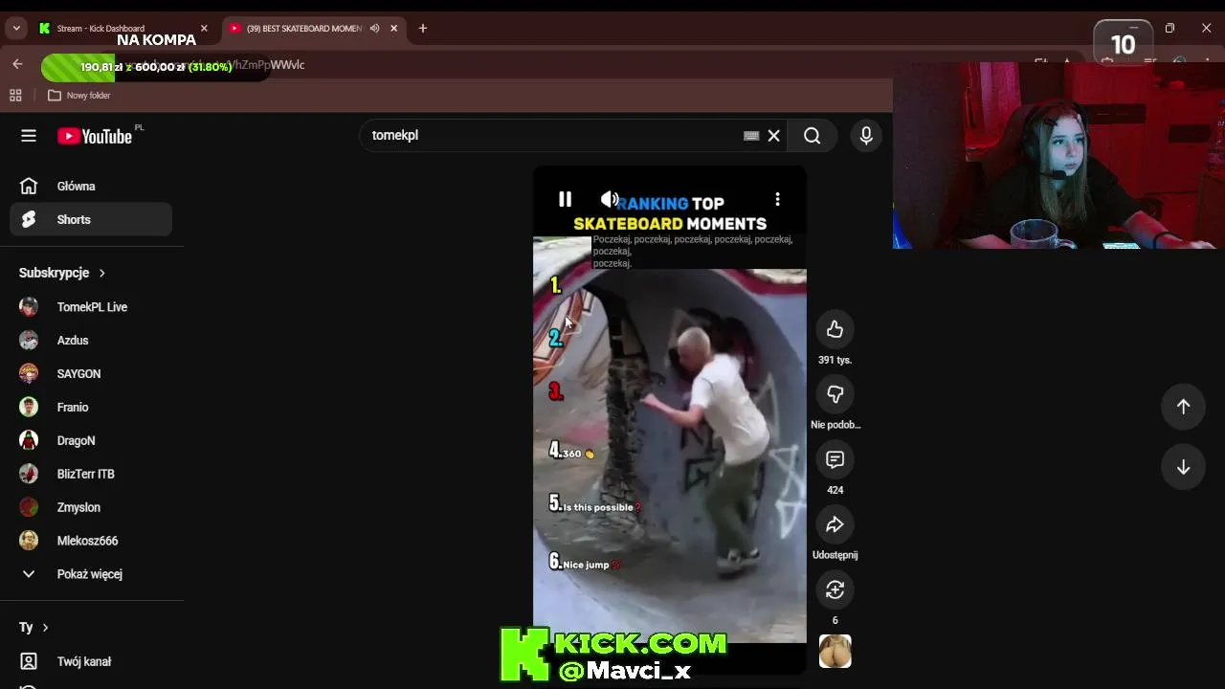Viewport: 1225px width, 689px height.
Task: Start voice search with microphone
Action: [866, 136]
